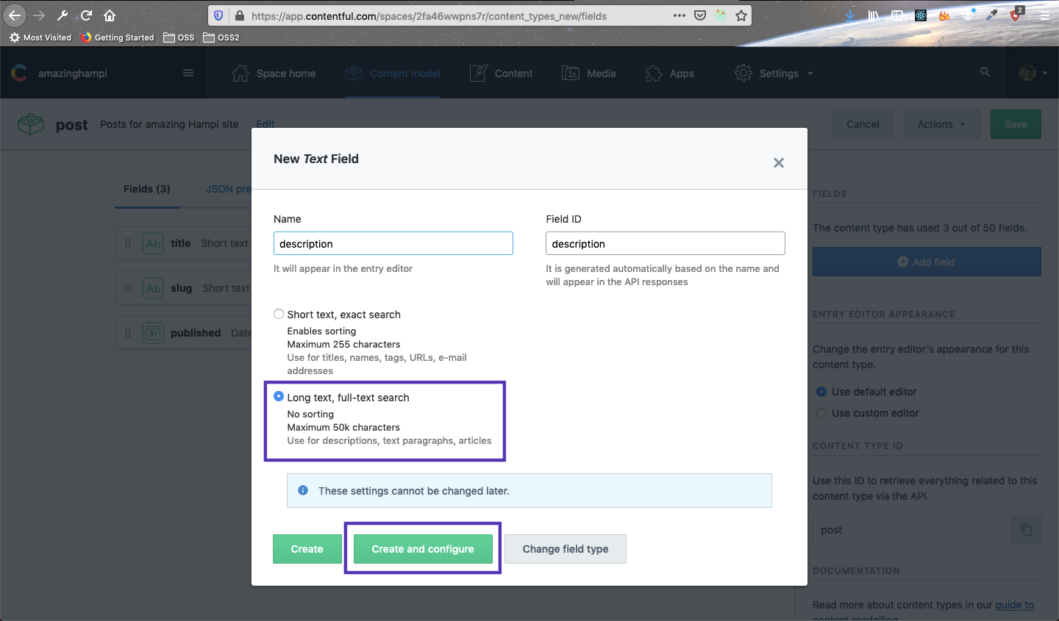Screen dimensions: 1059x621
Task: Save the post content type
Action: click(1016, 124)
